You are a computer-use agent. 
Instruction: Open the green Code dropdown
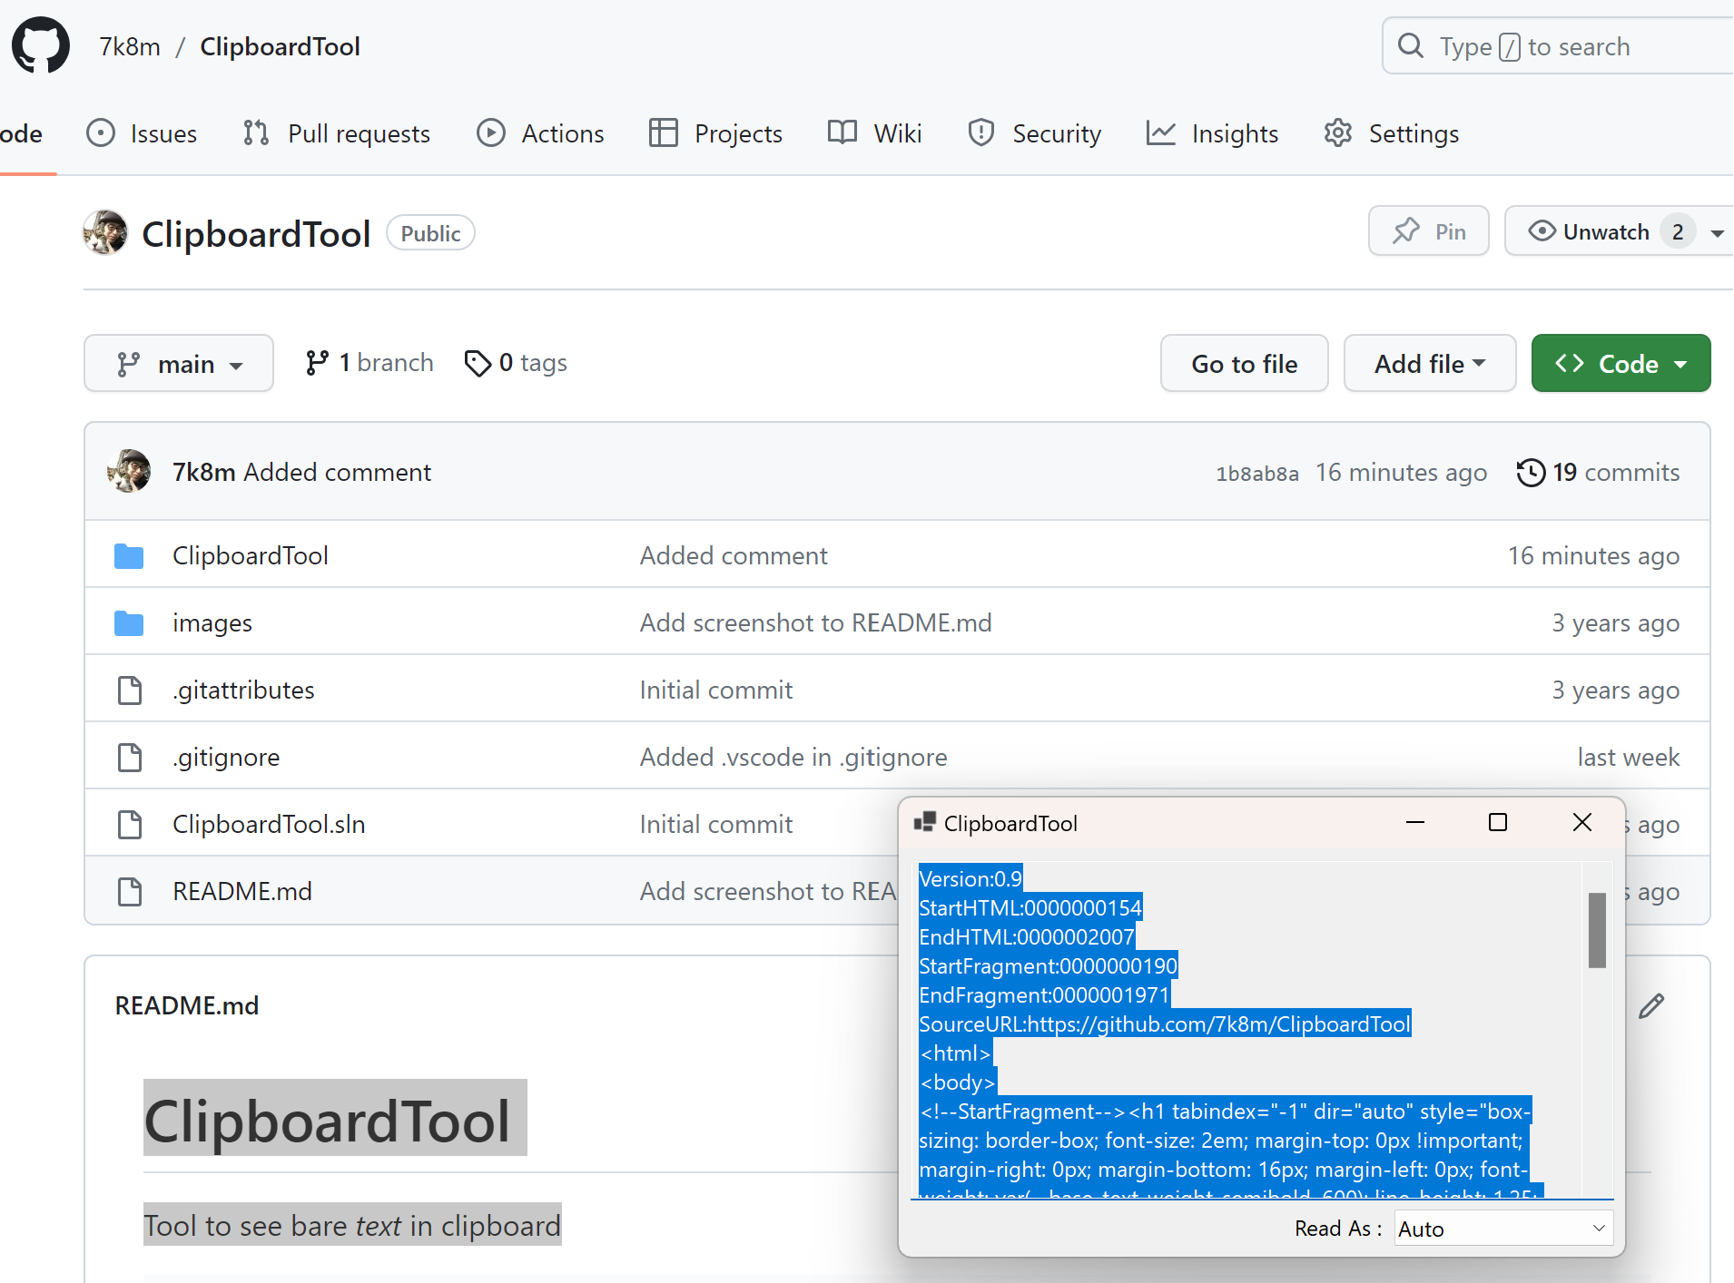[1621, 363]
